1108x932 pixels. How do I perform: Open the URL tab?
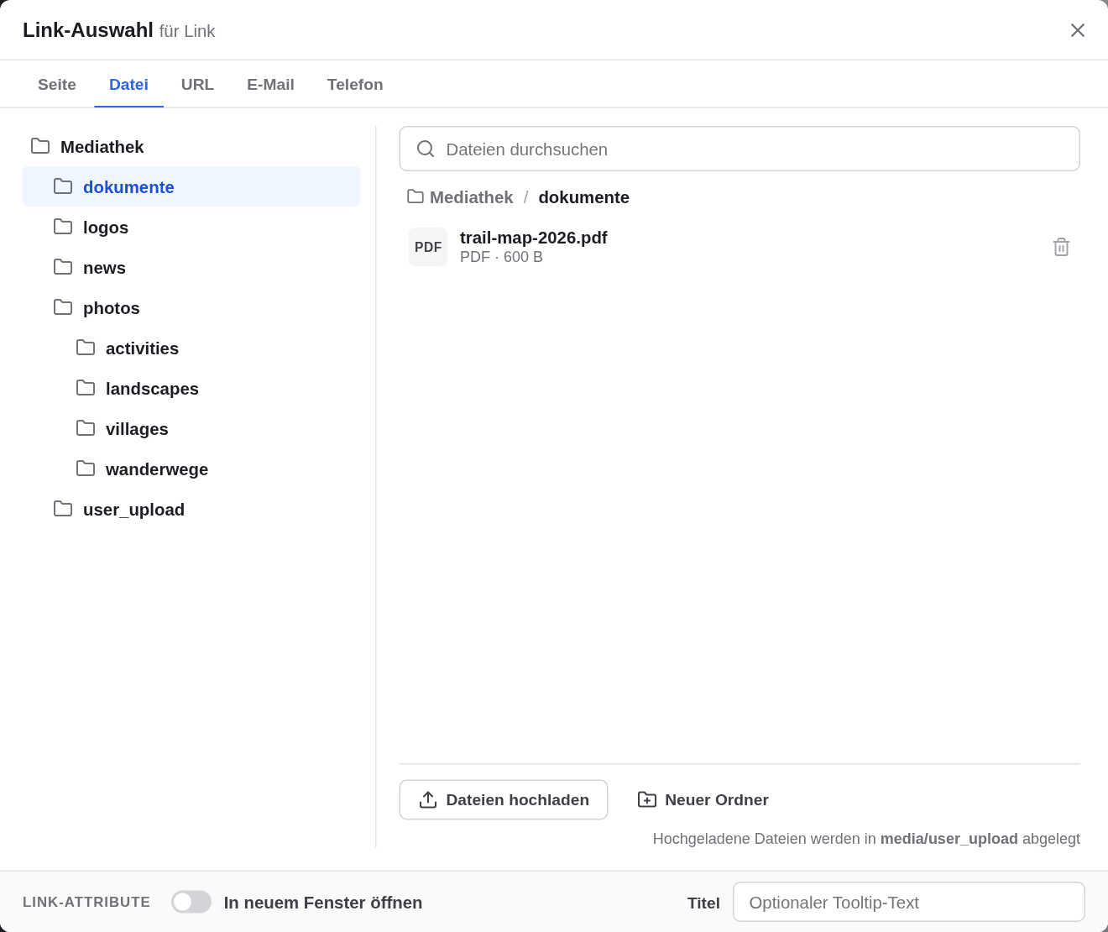(x=197, y=84)
